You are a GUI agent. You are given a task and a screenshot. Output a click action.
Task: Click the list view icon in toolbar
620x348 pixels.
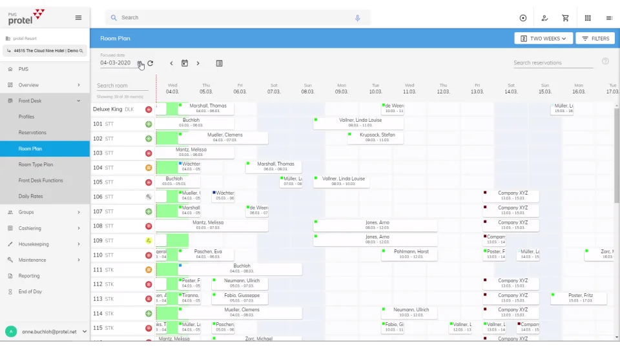point(220,63)
